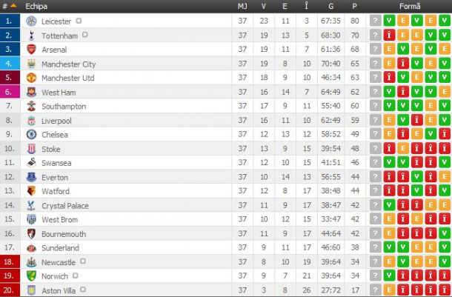Click the Aston Villa club crest
This screenshot has height=297, width=452.
pyautogui.click(x=32, y=290)
